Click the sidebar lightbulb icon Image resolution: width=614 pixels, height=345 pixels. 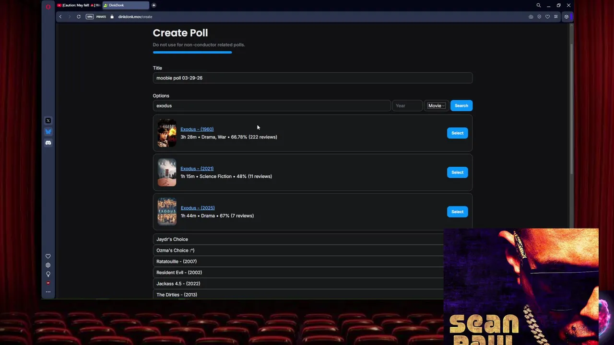tap(48, 274)
